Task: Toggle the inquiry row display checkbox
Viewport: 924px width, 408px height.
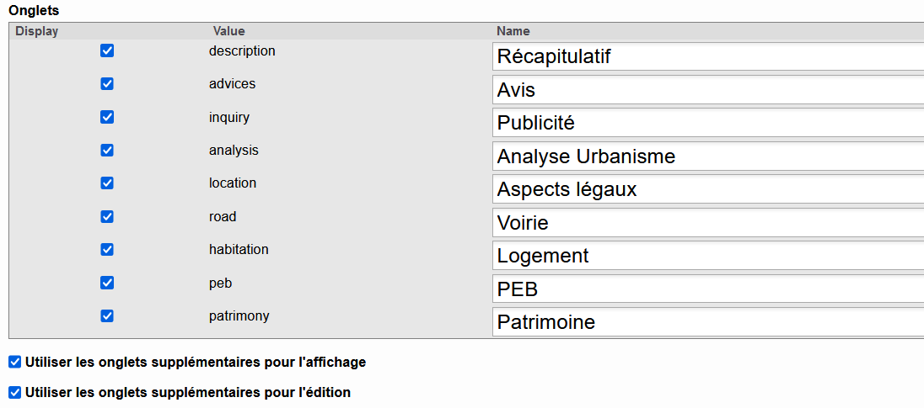Action: (x=107, y=117)
